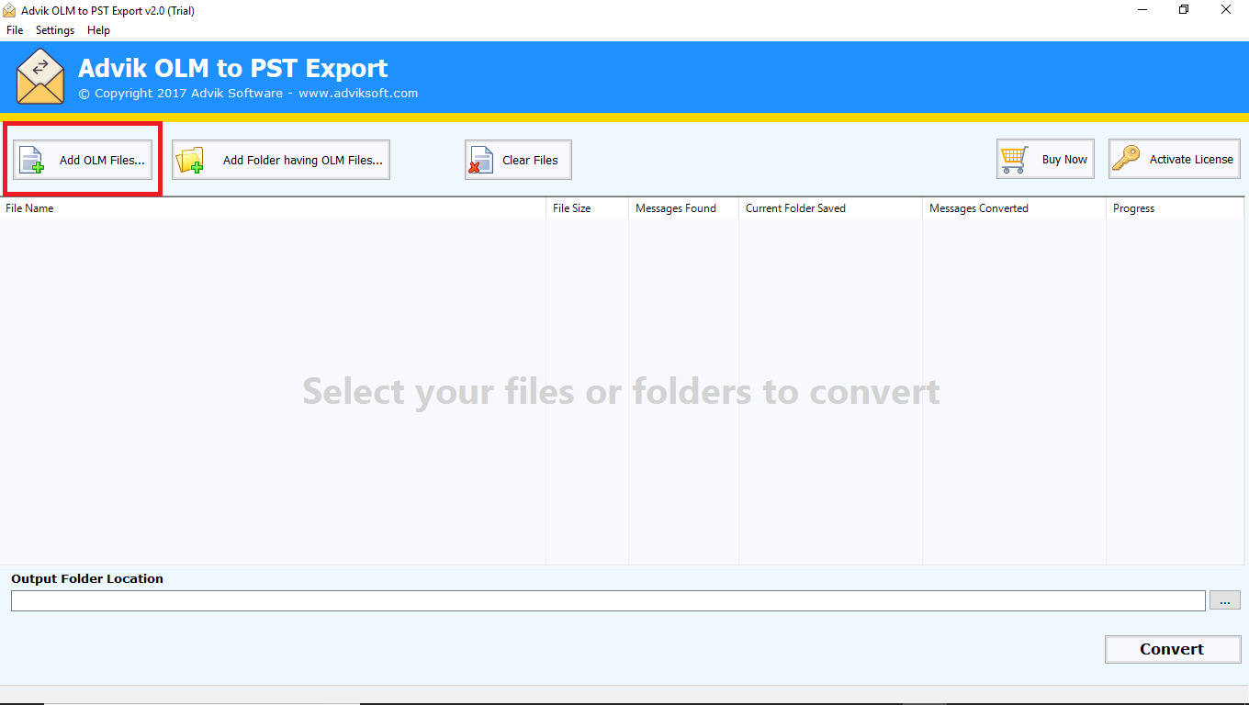
Task: Open the File menu
Action: (x=15, y=30)
